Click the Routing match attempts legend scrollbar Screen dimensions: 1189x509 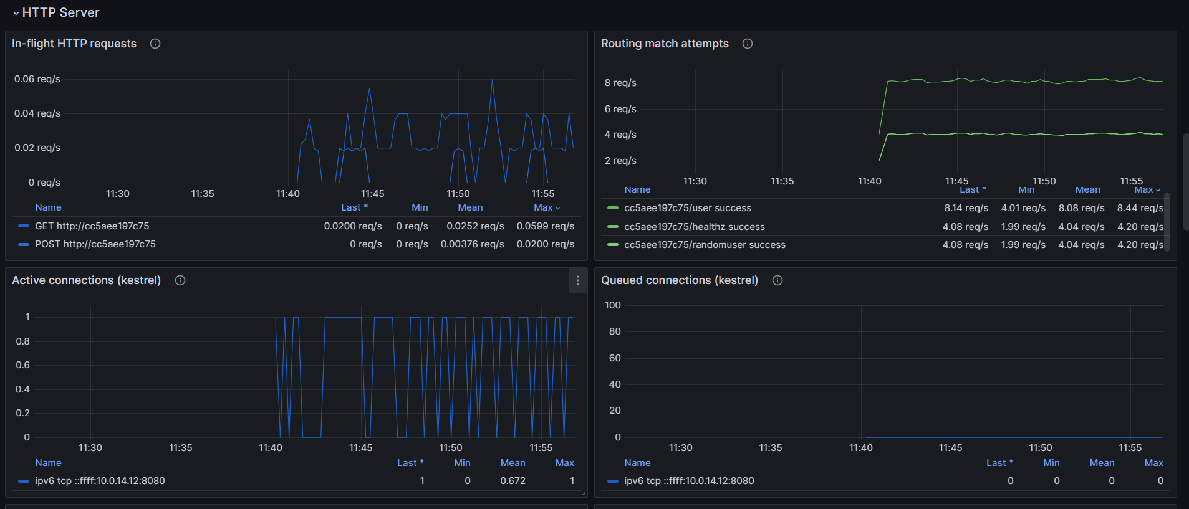click(1167, 221)
